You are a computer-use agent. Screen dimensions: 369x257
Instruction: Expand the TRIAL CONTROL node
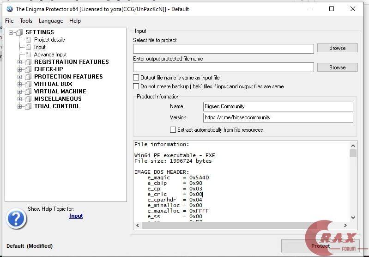[19, 106]
